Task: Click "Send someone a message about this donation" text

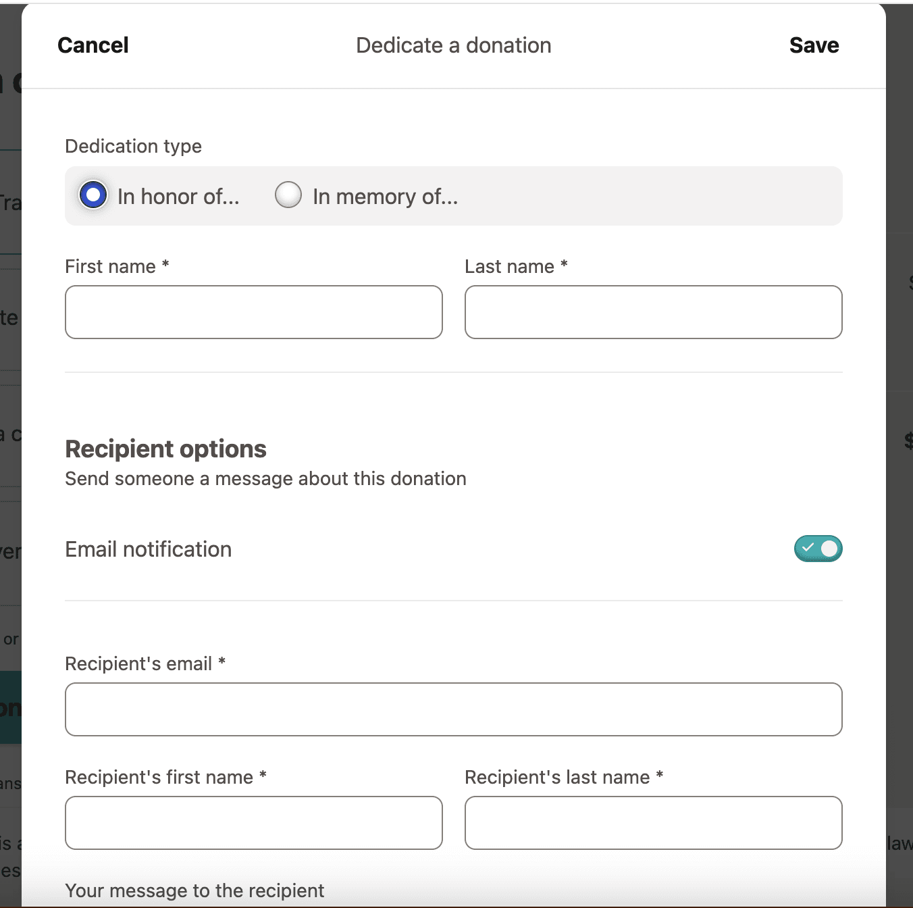Action: coord(265,479)
